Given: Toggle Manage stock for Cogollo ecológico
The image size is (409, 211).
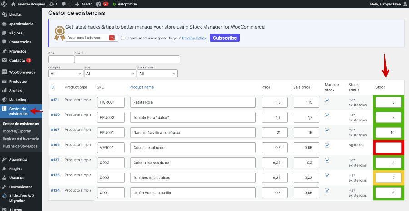Looking at the screenshot, I should 327,145.
